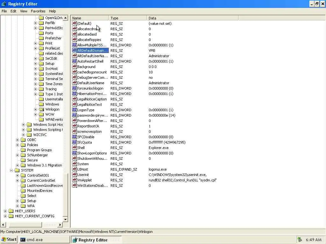This screenshot has height=244, width=326.
Task: Click the DWORD icon next to AutoRestartShell
Action: click(74, 61)
